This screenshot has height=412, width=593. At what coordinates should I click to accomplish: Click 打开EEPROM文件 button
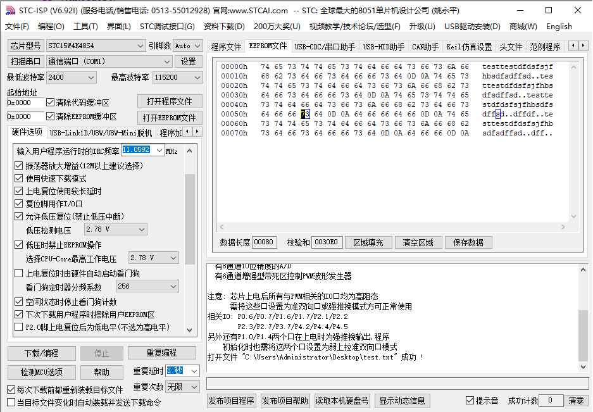point(170,118)
